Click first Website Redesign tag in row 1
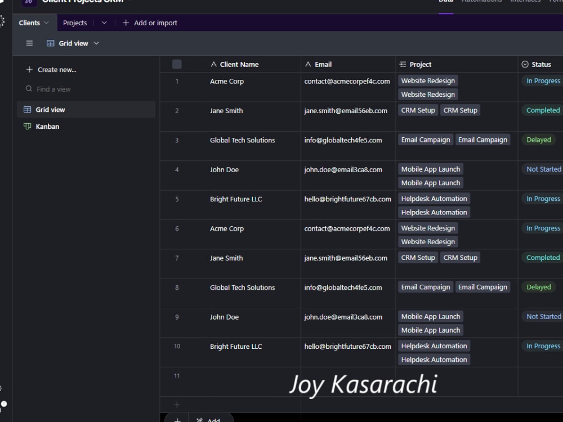The image size is (563, 422). (x=428, y=80)
